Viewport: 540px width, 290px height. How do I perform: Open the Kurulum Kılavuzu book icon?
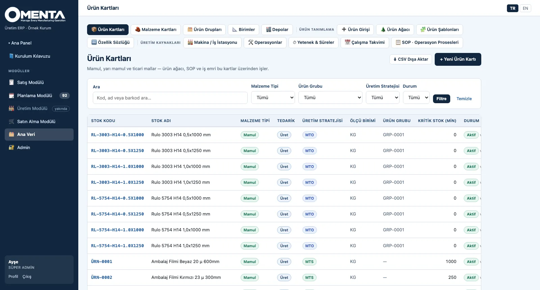11,56
